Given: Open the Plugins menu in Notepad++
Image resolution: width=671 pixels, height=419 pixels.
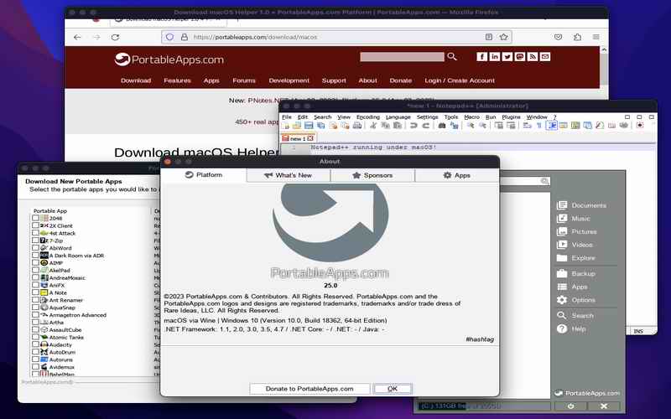Looking at the screenshot, I should coord(511,116).
